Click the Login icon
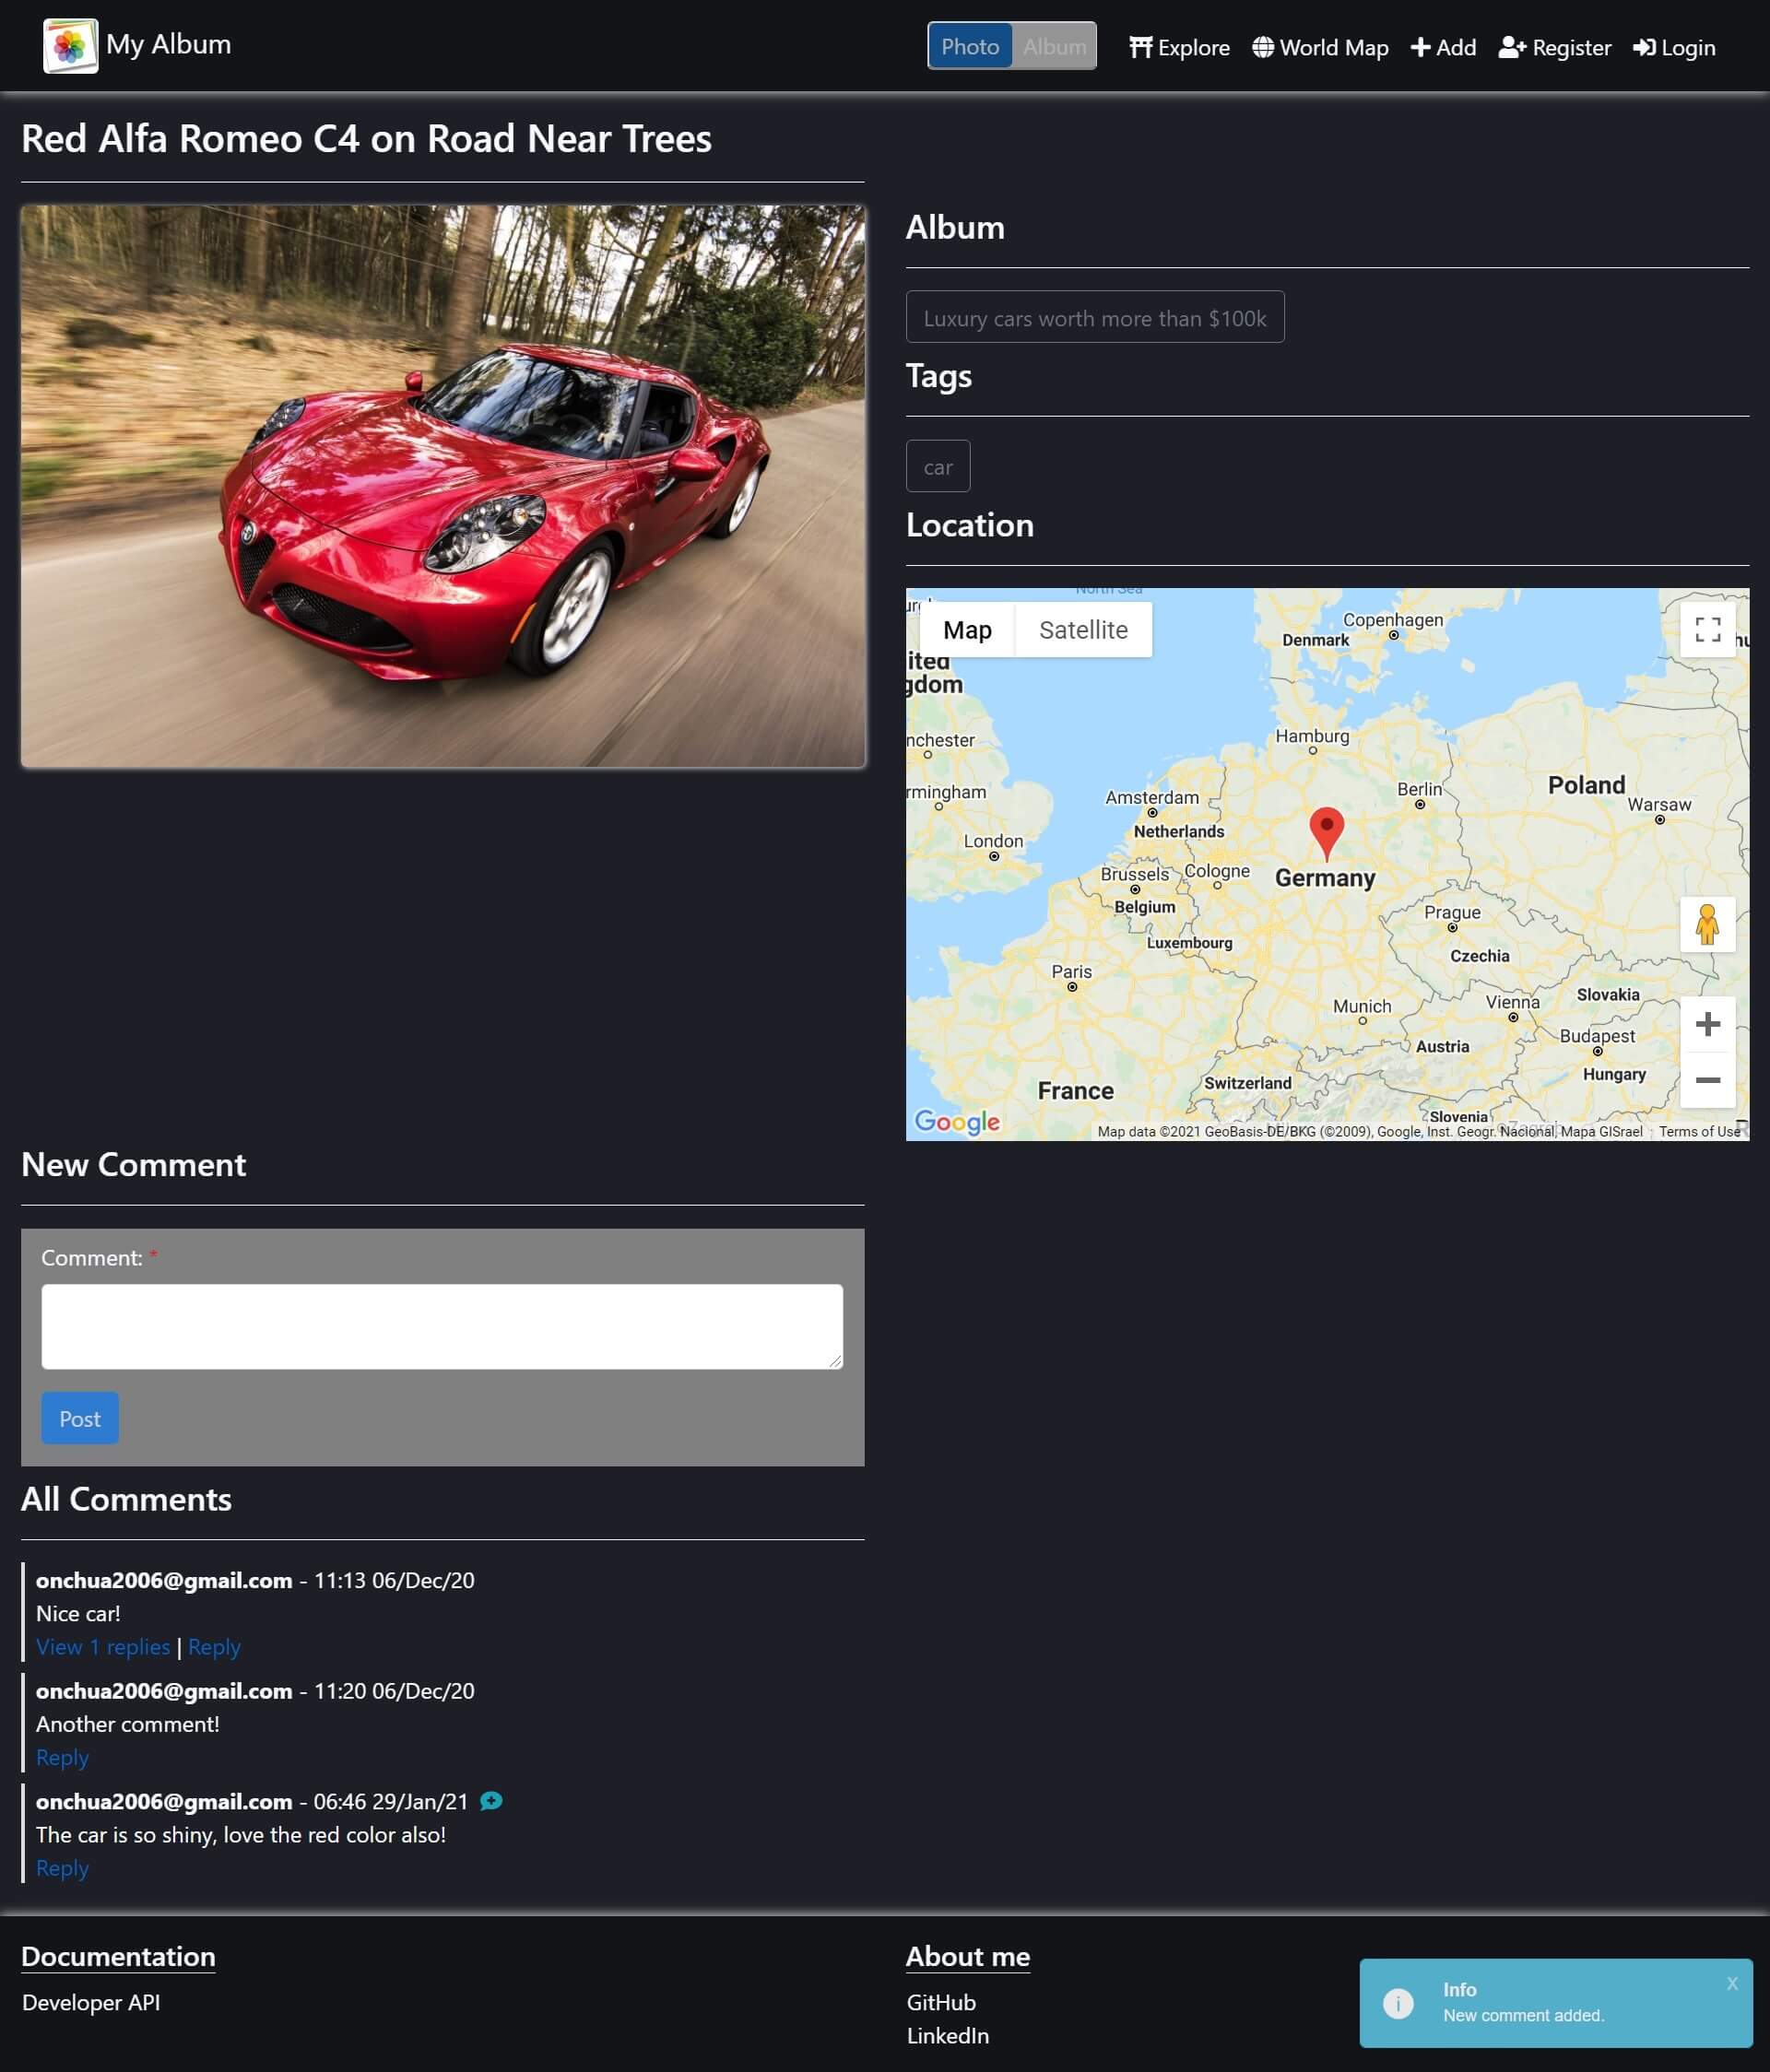Image resolution: width=1770 pixels, height=2072 pixels. point(1642,47)
